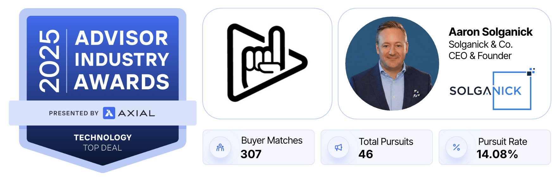This screenshot has height=178, width=557.
Task: Click the 46 total pursuits value
Action: 366,154
